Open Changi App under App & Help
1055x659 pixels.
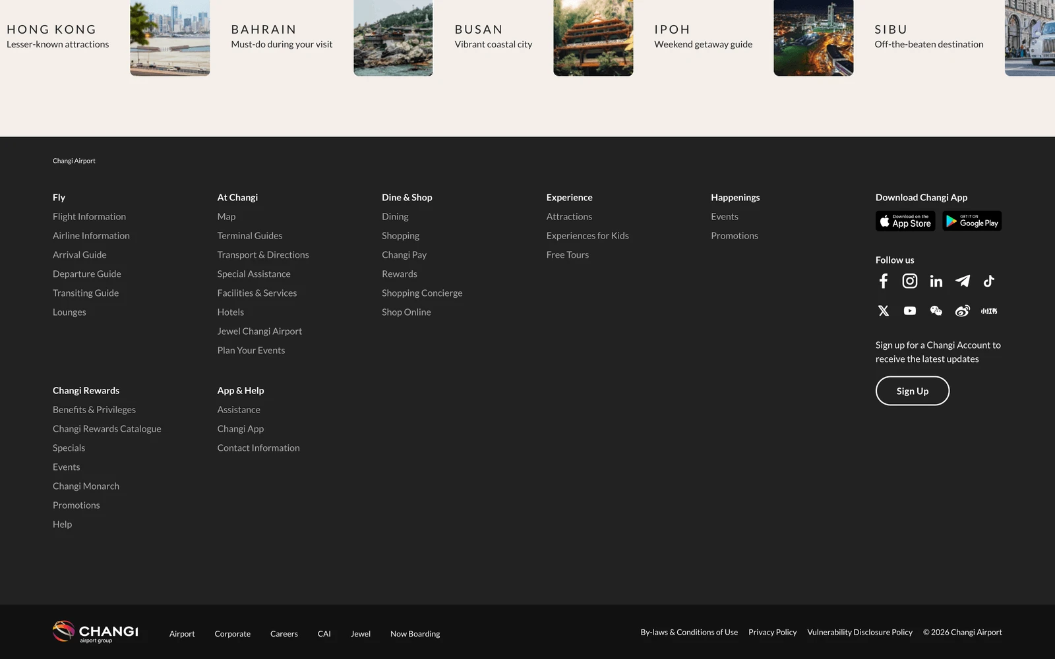241,429
